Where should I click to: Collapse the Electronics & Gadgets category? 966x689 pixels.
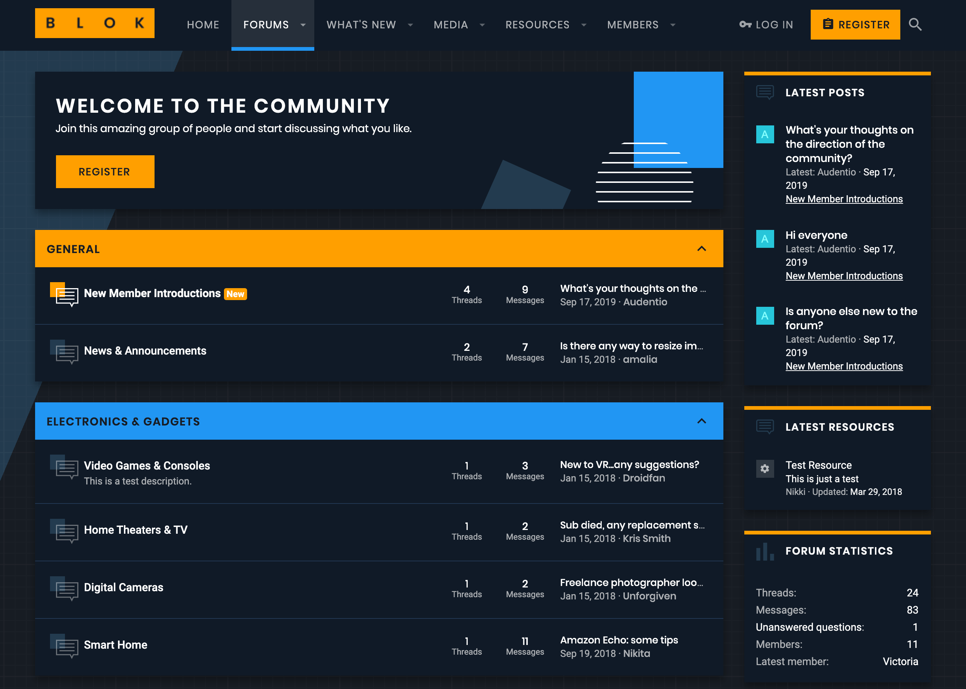pos(701,421)
